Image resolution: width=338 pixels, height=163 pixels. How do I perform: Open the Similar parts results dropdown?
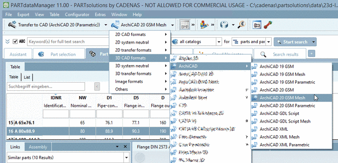(x=126, y=158)
